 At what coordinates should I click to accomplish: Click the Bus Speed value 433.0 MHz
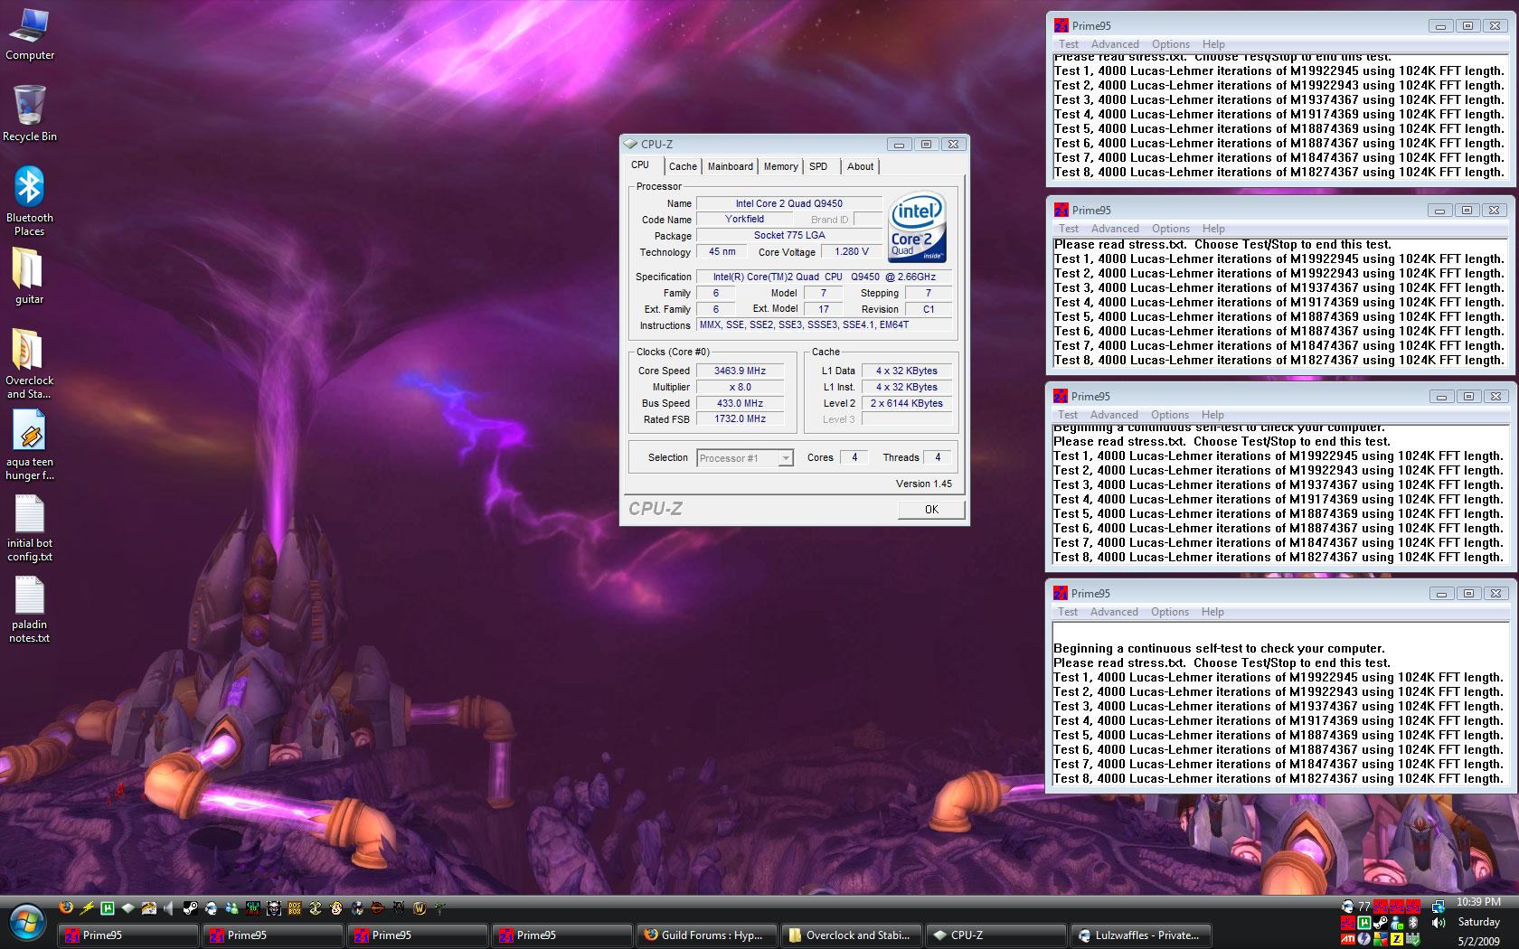(x=740, y=403)
